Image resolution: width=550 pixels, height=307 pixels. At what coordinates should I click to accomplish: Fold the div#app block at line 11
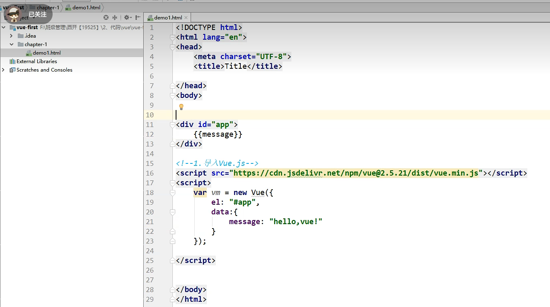tap(172, 125)
